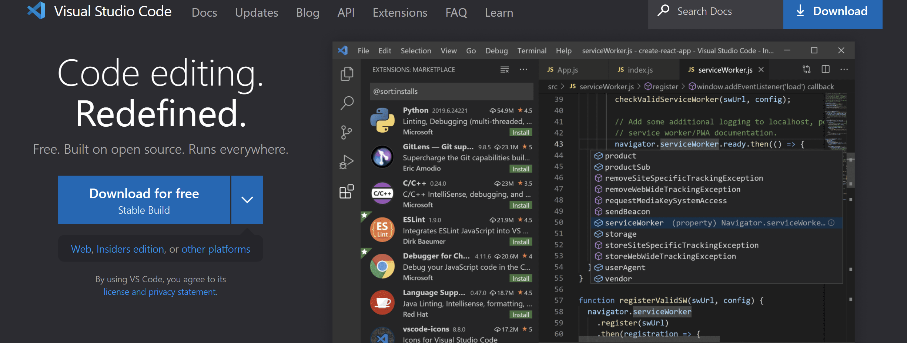Close the serviceWorker.js tab
Image resolution: width=907 pixels, height=343 pixels.
(x=761, y=70)
